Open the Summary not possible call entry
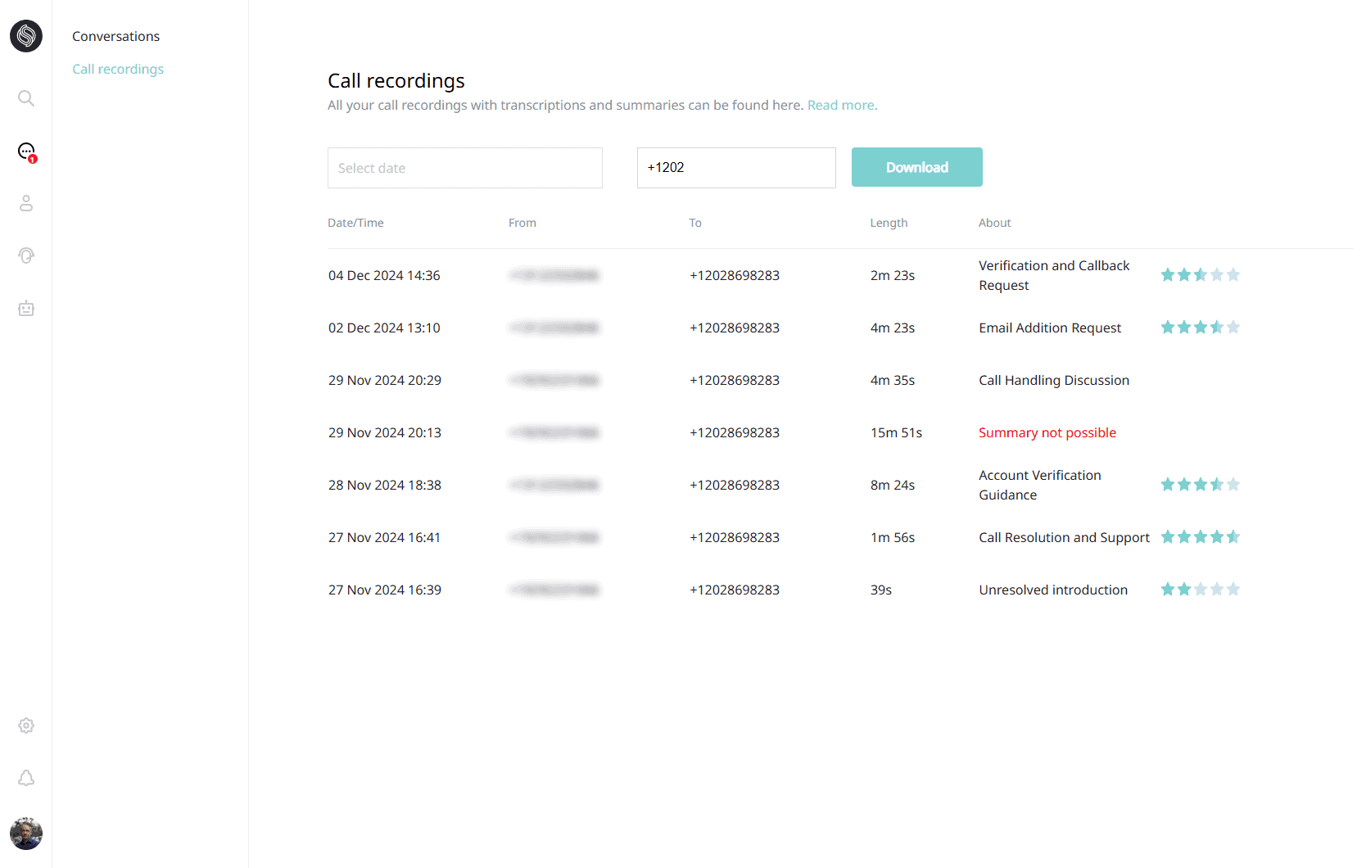 point(1047,432)
